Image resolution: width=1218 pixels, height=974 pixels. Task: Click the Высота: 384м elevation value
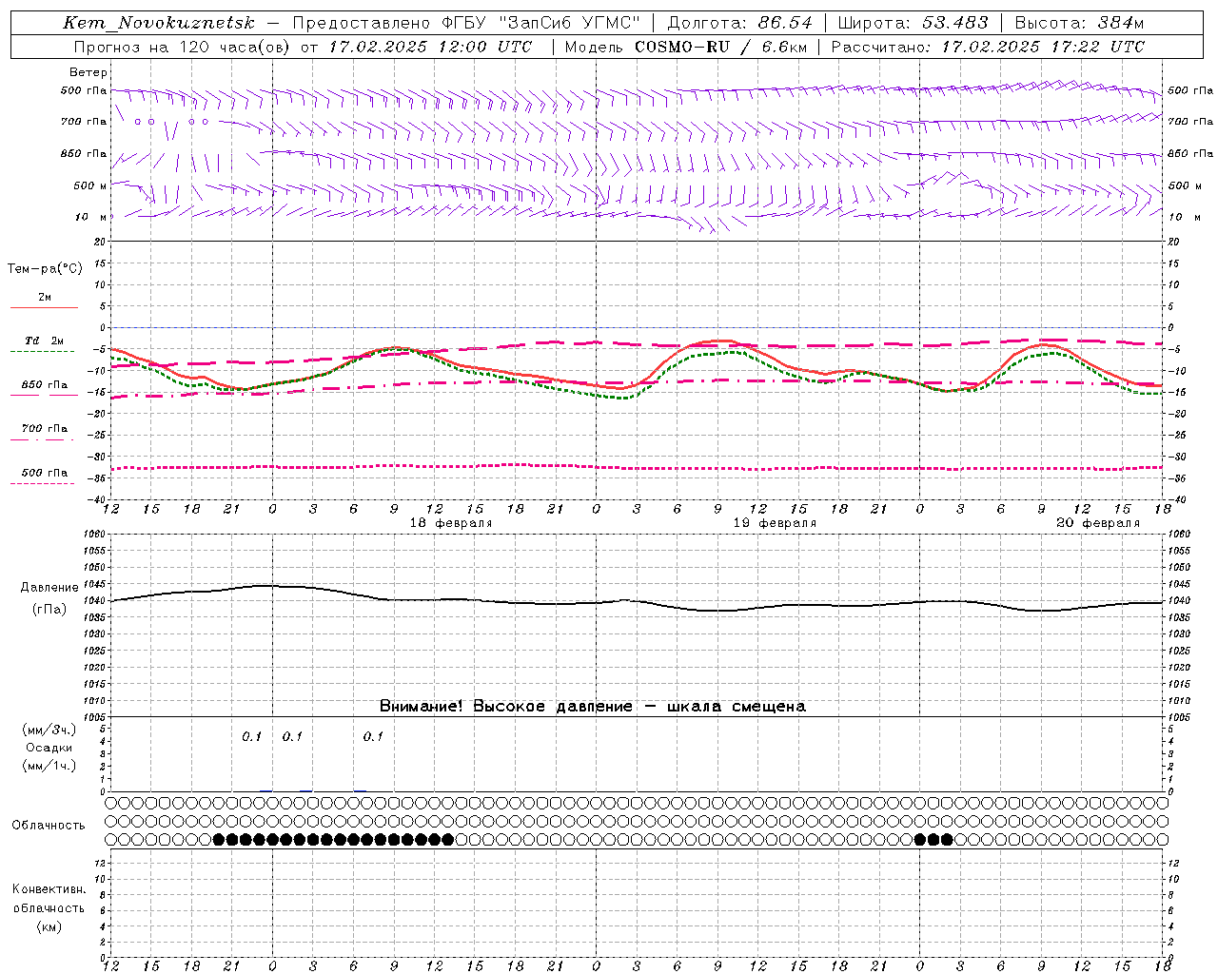(x=1080, y=23)
